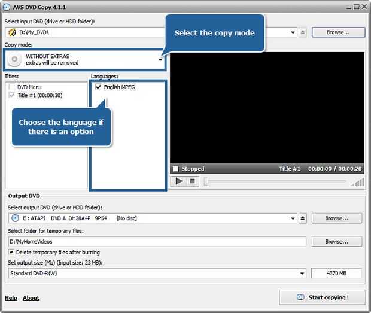371x313 pixels.
Task: Open the Help link
Action: click(11, 298)
